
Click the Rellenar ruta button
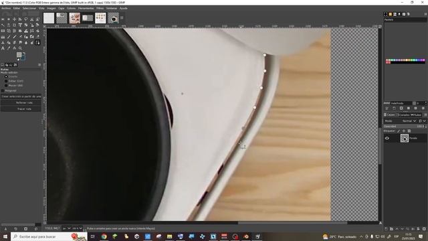point(21,102)
